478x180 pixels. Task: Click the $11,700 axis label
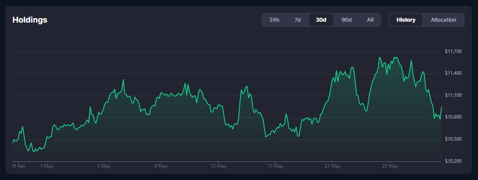tap(453, 51)
